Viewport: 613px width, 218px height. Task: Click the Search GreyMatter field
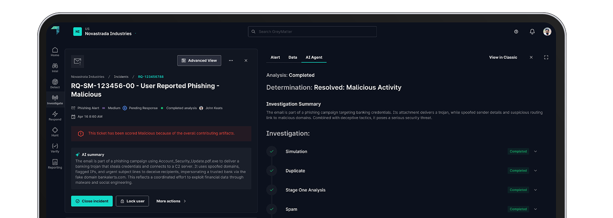(312, 32)
